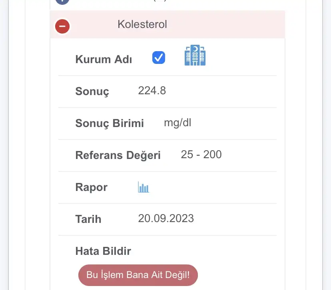Click the Kolesterol header title
This screenshot has height=290, width=331.
click(x=142, y=24)
